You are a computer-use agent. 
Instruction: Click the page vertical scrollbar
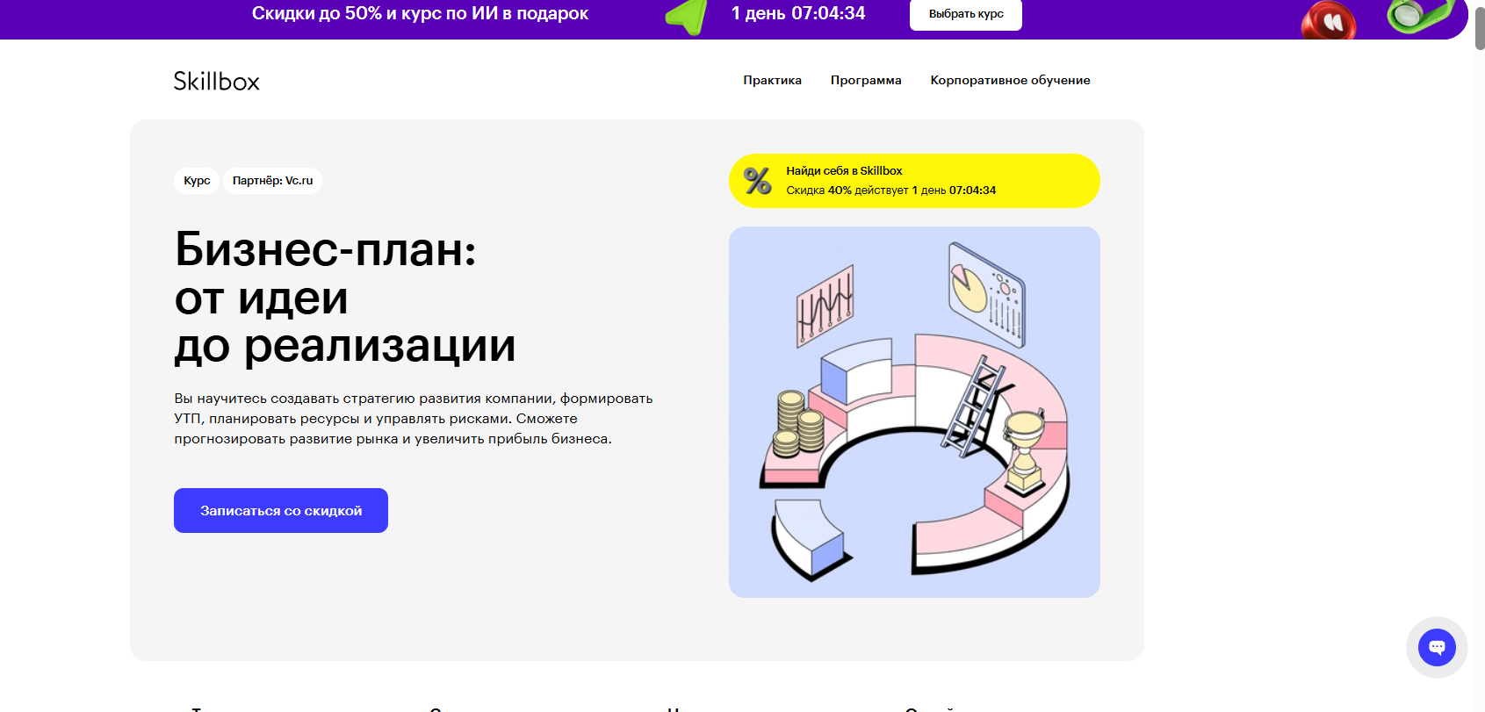click(x=1479, y=26)
